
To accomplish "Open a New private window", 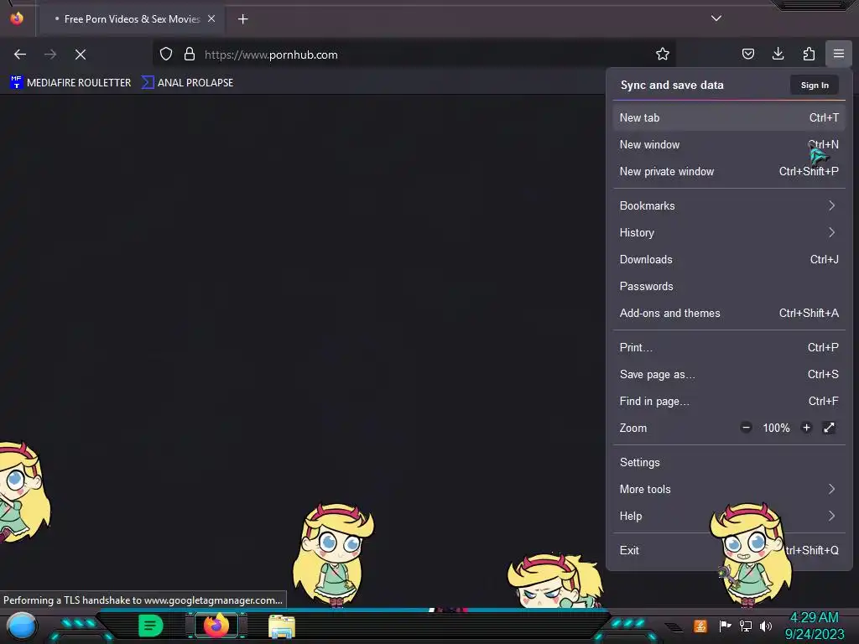I will tap(729, 171).
